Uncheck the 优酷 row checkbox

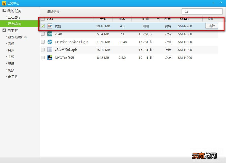click(x=43, y=26)
